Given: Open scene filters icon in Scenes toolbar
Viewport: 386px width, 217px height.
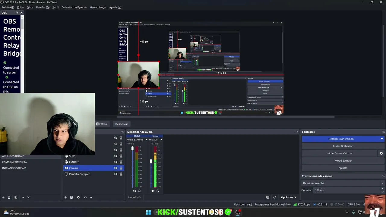Looking at the screenshot, I should [x=16, y=197].
